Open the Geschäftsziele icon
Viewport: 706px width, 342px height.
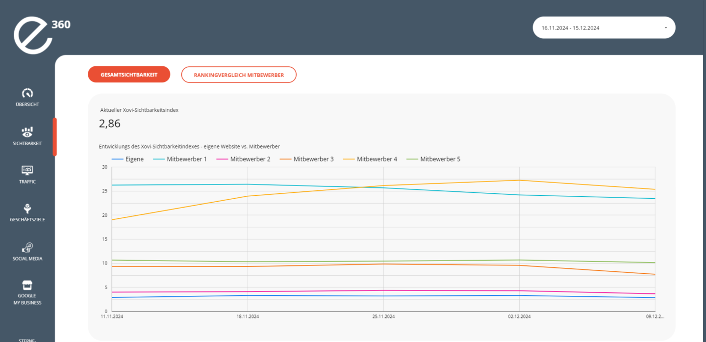coord(27,209)
